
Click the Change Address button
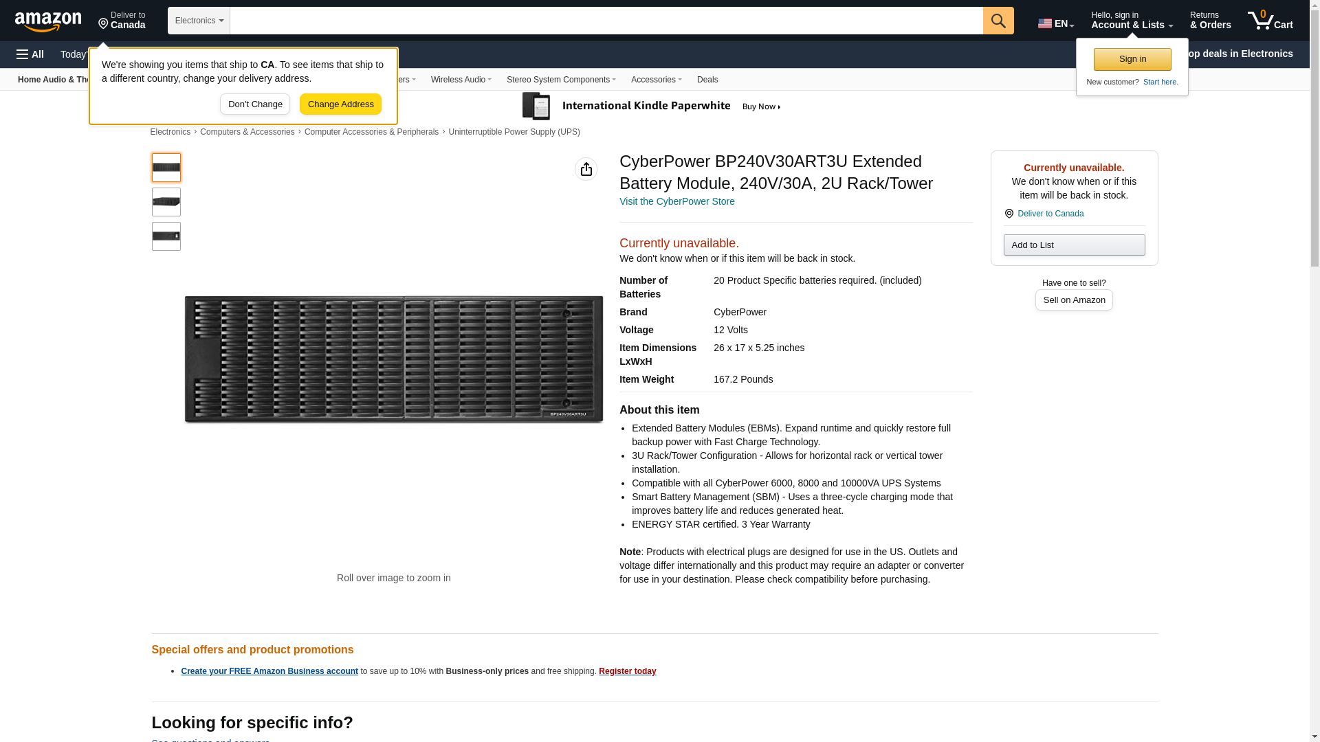340,104
